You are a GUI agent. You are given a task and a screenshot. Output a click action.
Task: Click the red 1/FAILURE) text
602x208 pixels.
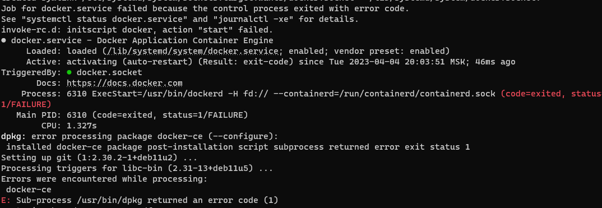pos(26,104)
